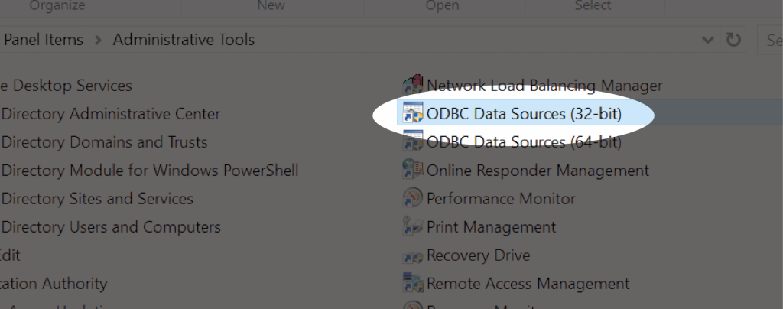The image size is (783, 309).
Task: Select ODBC Data Sources (32-bit) icon
Action: coord(413,114)
